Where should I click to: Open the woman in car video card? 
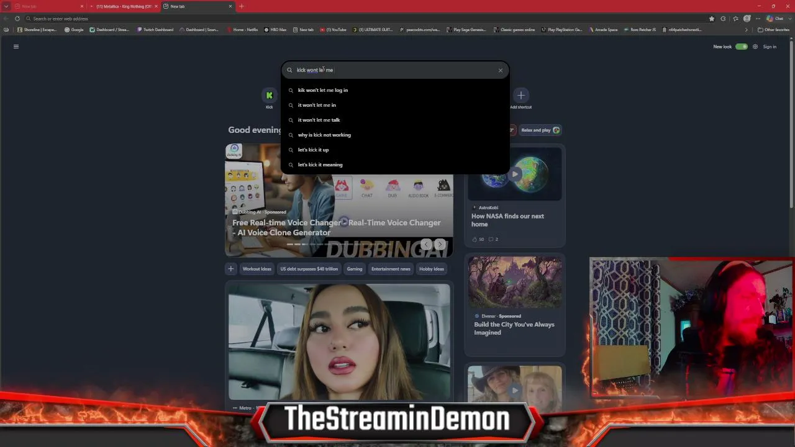pos(339,341)
